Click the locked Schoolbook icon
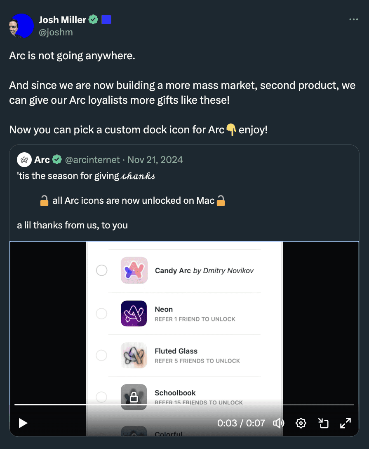 click(134, 397)
